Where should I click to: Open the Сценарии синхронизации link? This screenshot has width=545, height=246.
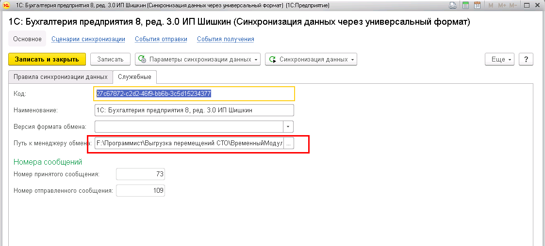click(88, 39)
